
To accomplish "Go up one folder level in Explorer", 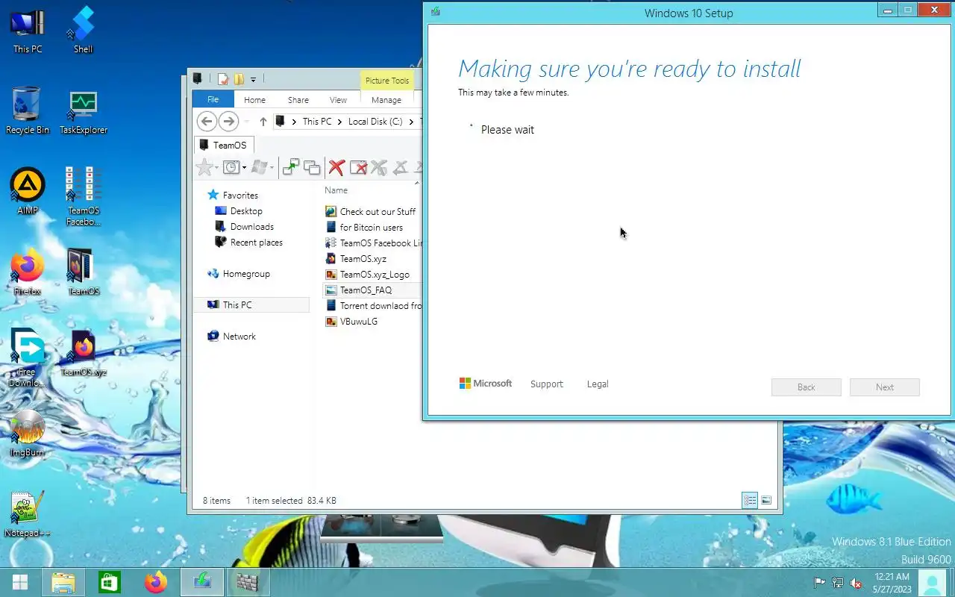I will [263, 122].
